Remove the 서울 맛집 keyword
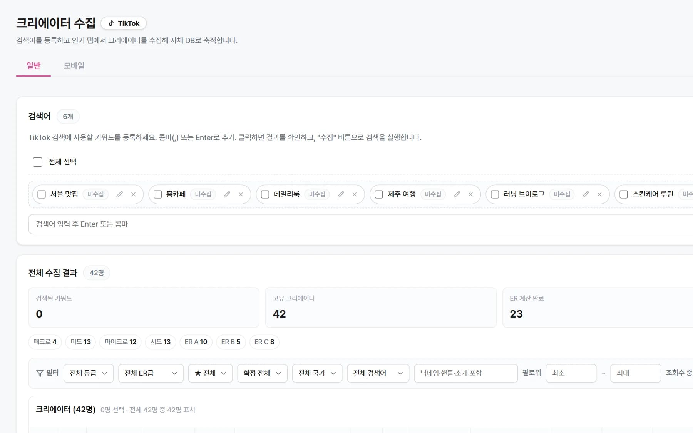 pos(133,194)
